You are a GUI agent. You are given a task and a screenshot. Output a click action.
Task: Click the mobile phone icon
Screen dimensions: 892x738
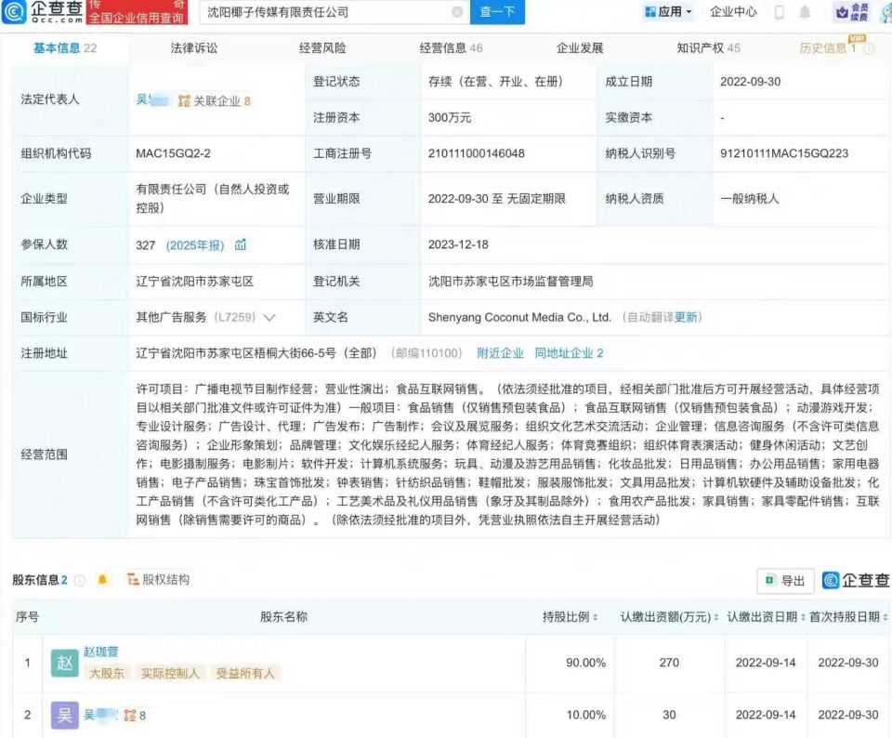point(780,12)
